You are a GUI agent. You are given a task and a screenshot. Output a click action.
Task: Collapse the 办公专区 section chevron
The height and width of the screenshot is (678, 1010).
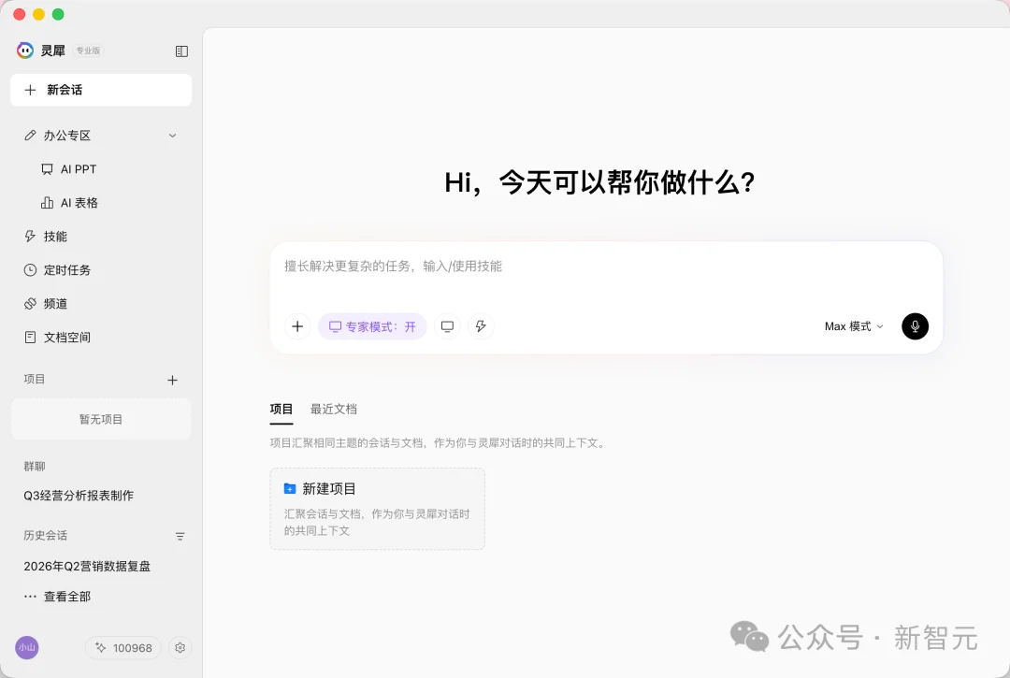[172, 136]
